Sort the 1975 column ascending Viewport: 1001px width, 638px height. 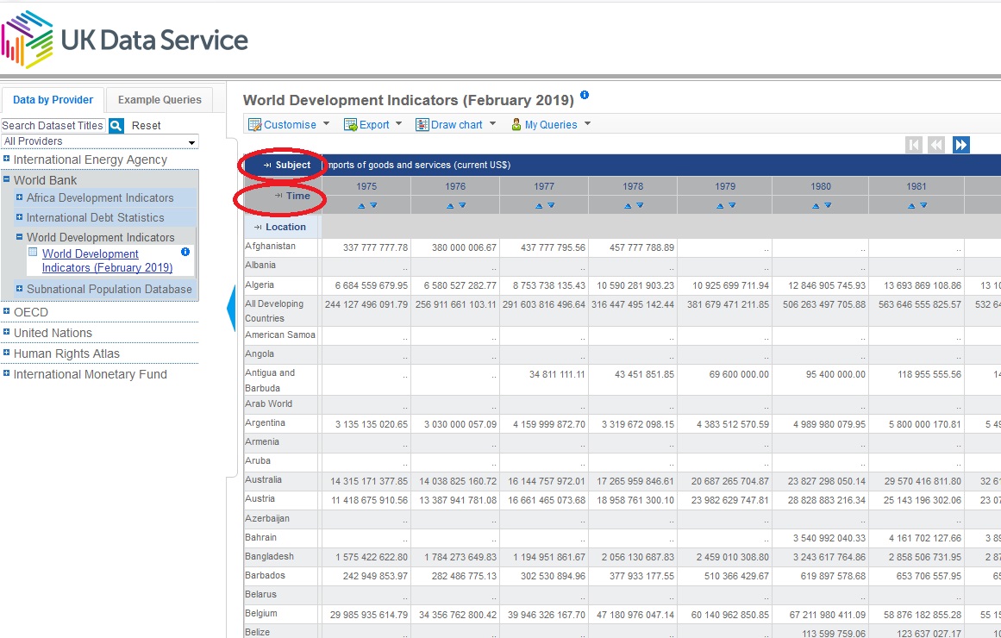[x=361, y=205]
